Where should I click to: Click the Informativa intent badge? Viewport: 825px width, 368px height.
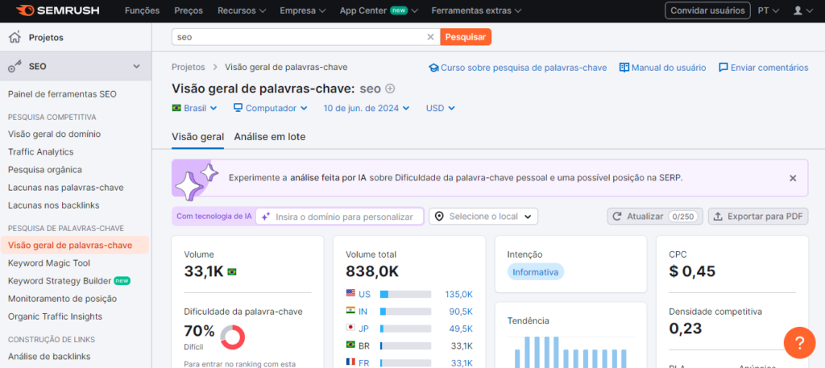tap(536, 272)
